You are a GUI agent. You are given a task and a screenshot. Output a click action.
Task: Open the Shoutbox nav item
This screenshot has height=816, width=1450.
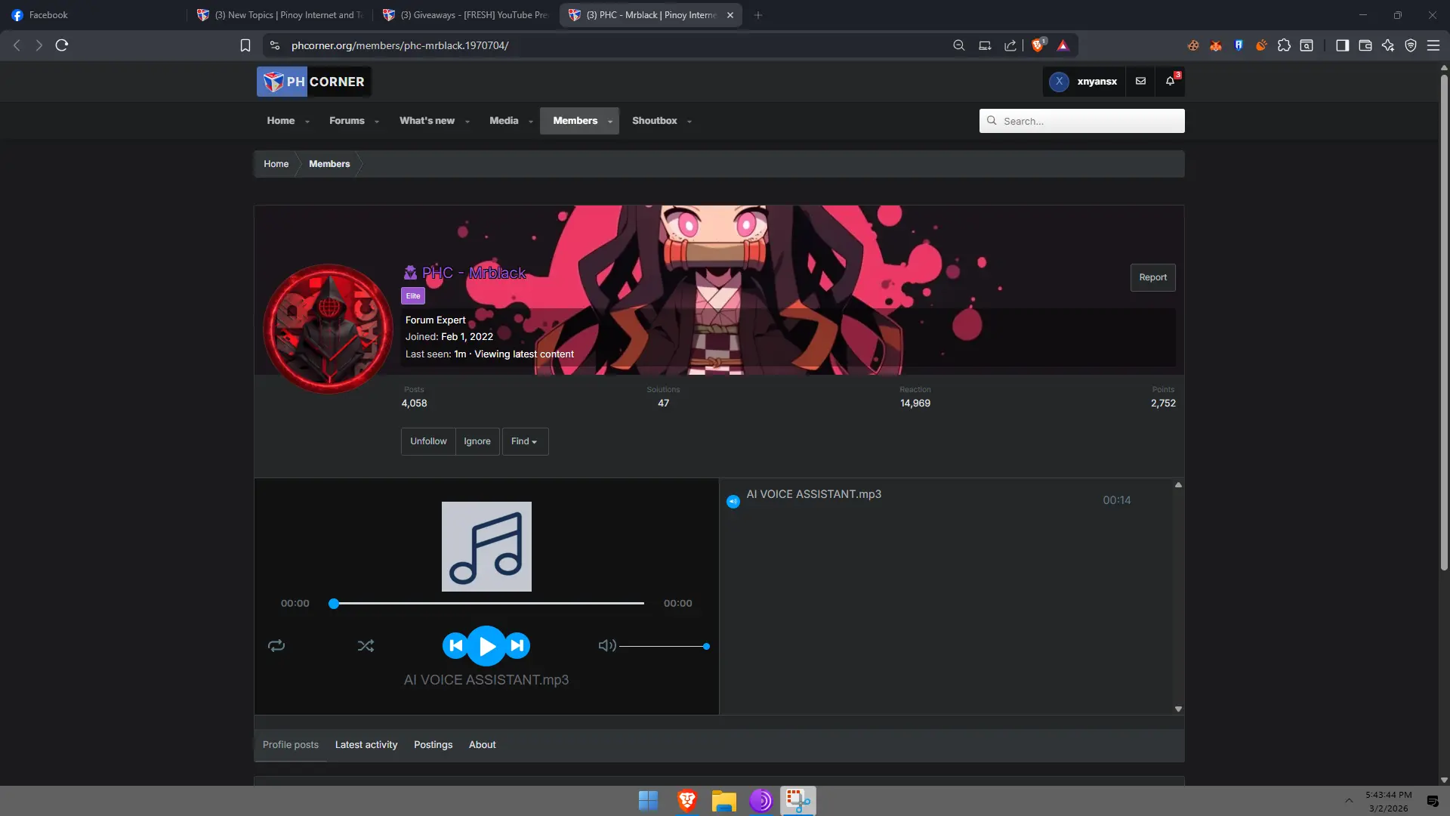(x=654, y=121)
